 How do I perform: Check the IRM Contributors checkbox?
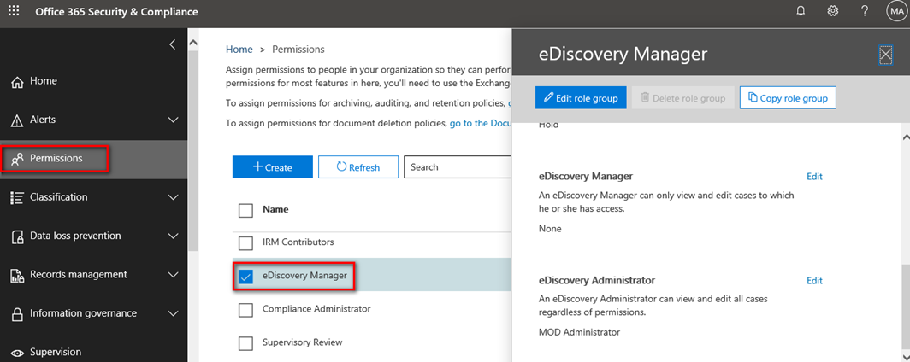(x=246, y=242)
